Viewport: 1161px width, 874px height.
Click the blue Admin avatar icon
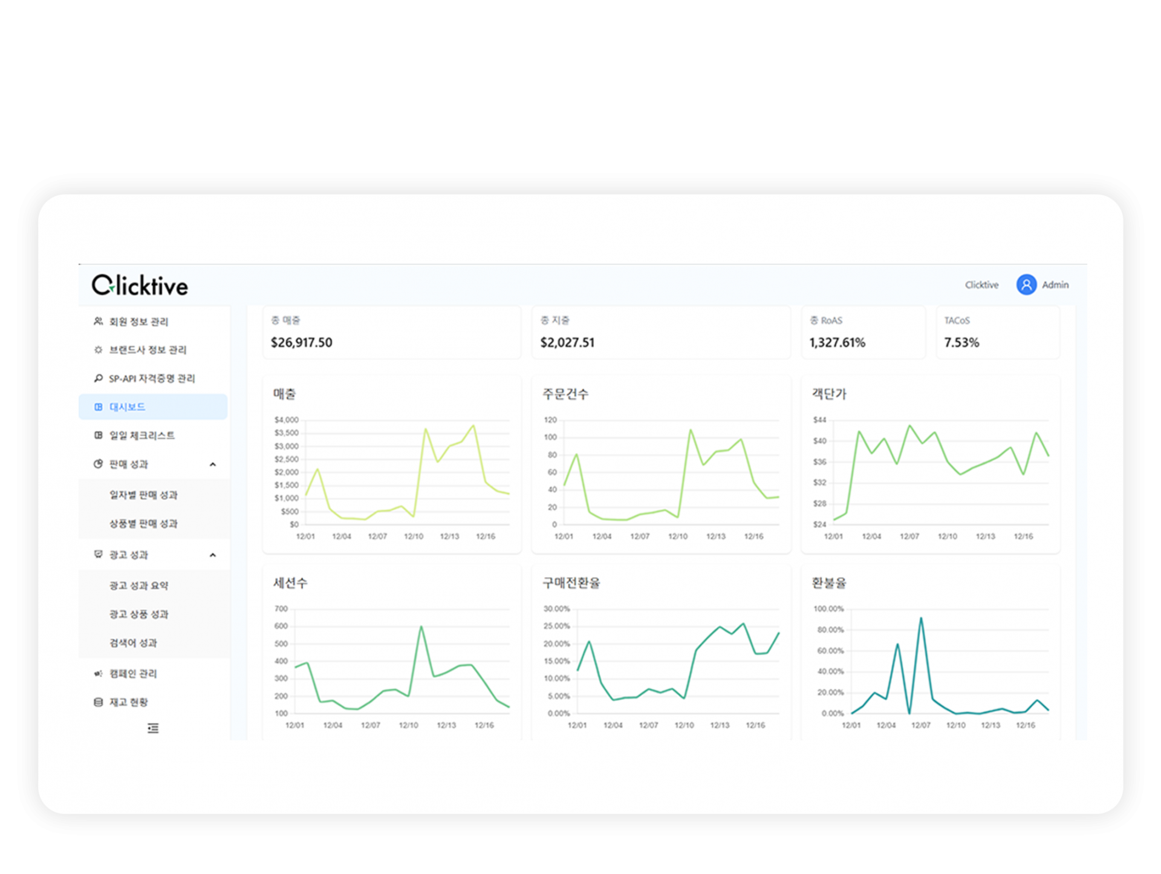[1026, 285]
